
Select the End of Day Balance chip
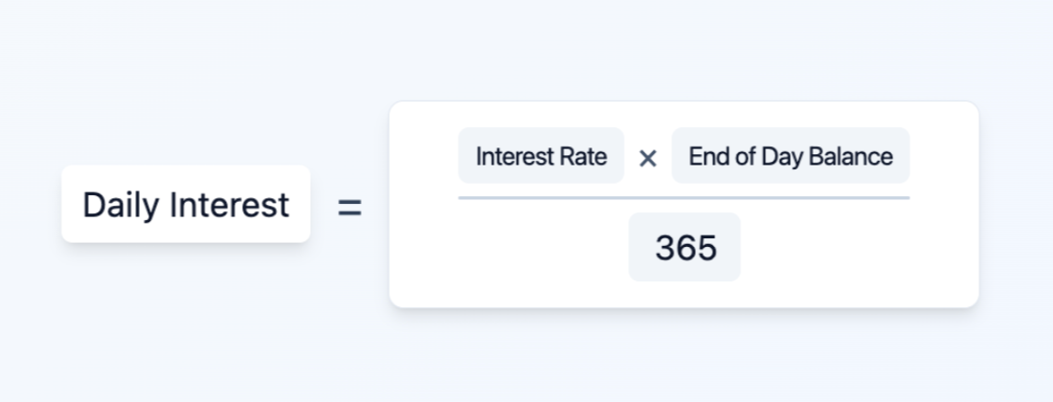791,156
